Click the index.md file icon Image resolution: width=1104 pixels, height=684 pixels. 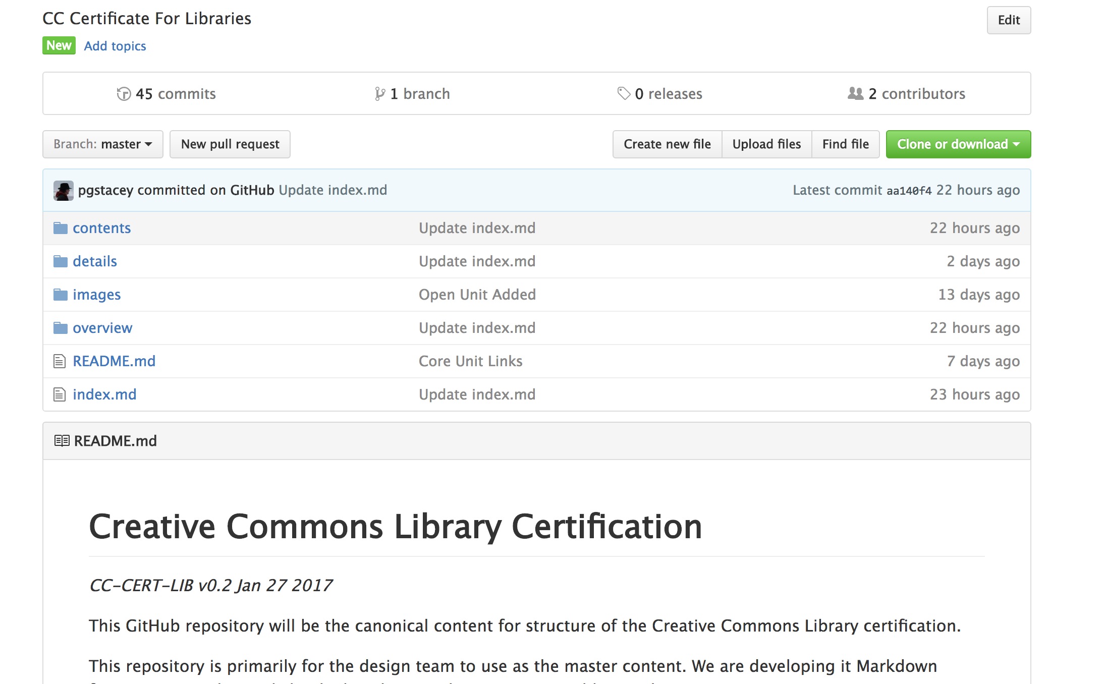pos(60,394)
